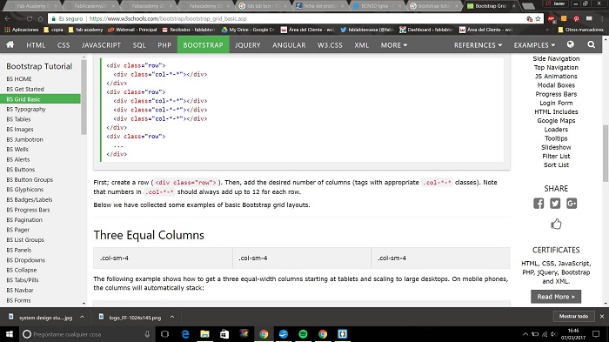Open options arrow for system design jpg download
This screenshot has height=342, width=609.
point(82,317)
